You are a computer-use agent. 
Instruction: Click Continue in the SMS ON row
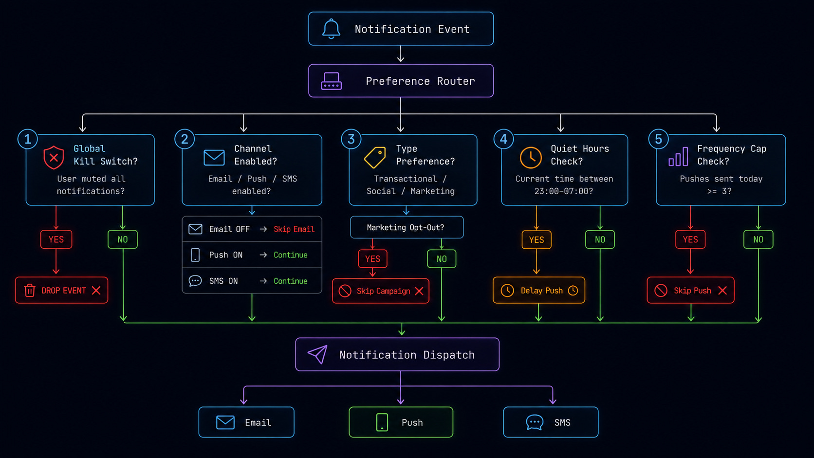(291, 281)
